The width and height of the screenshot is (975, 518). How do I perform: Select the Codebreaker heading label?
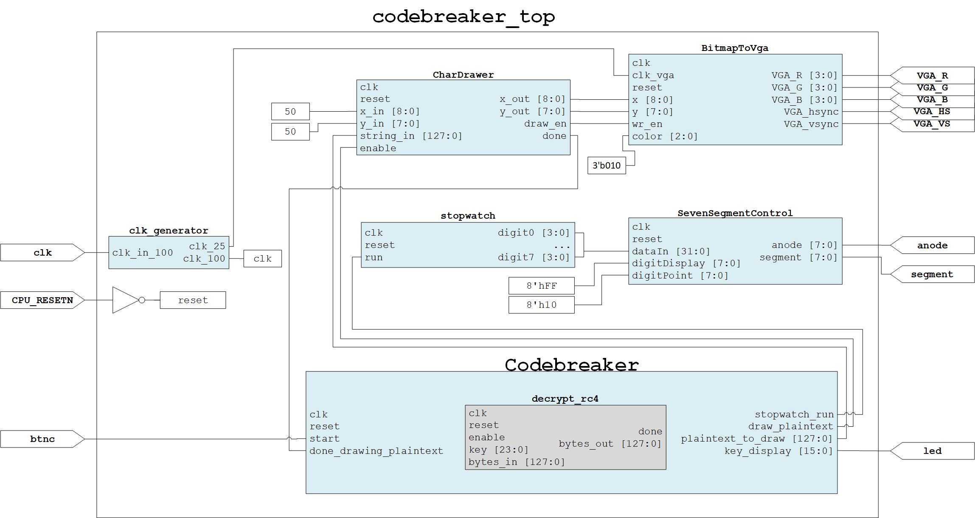pos(571,365)
